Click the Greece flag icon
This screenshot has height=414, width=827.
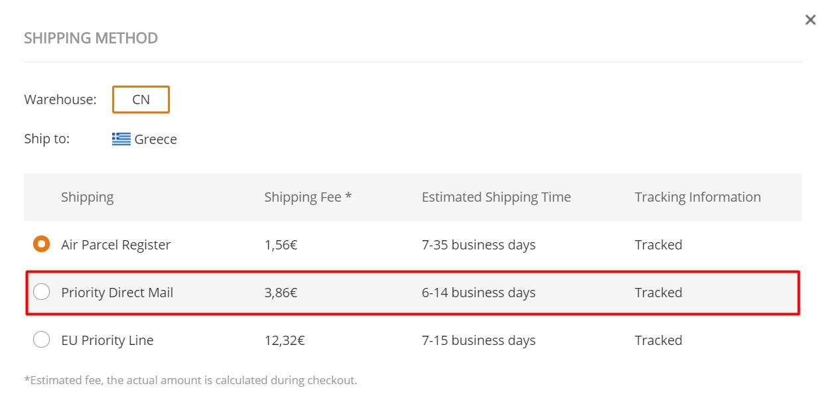(121, 139)
